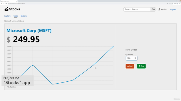Image resolution: width=181 pixels, height=101 pixels.
Task: Click the browser Back button
Action: tap(1, 4)
